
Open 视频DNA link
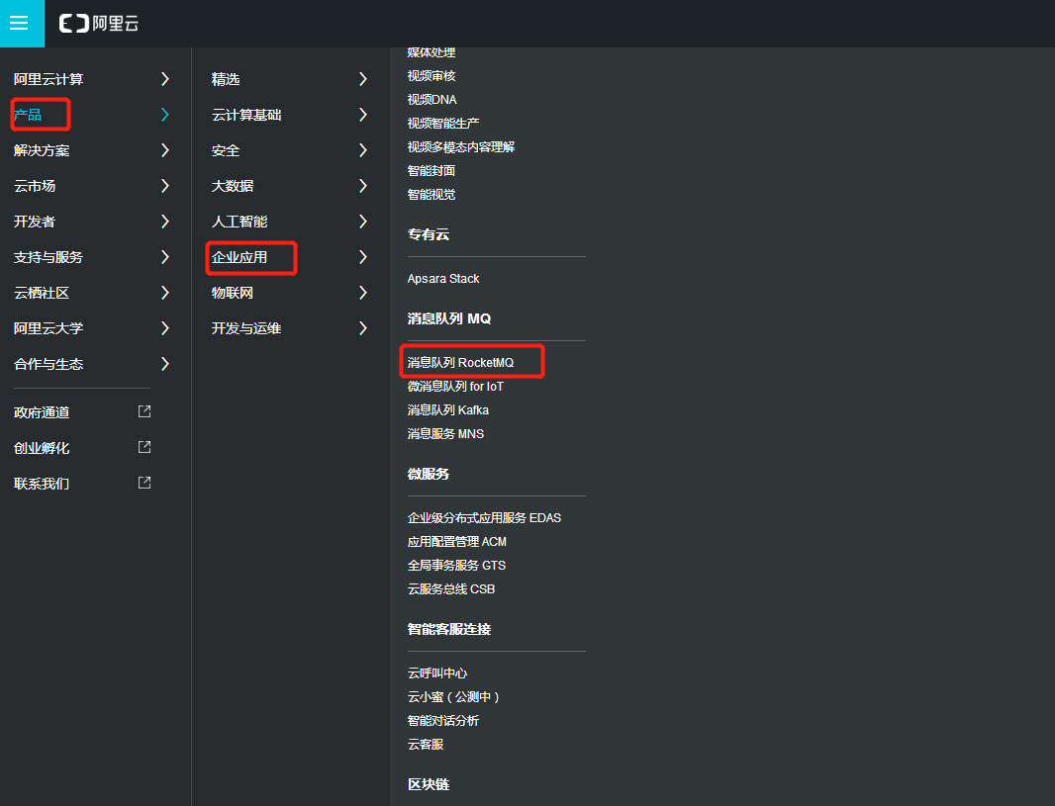coord(432,100)
